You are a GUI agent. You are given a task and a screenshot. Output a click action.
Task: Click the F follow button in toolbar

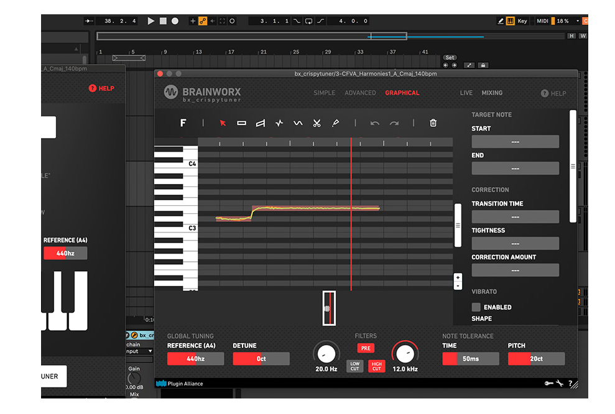[183, 123]
